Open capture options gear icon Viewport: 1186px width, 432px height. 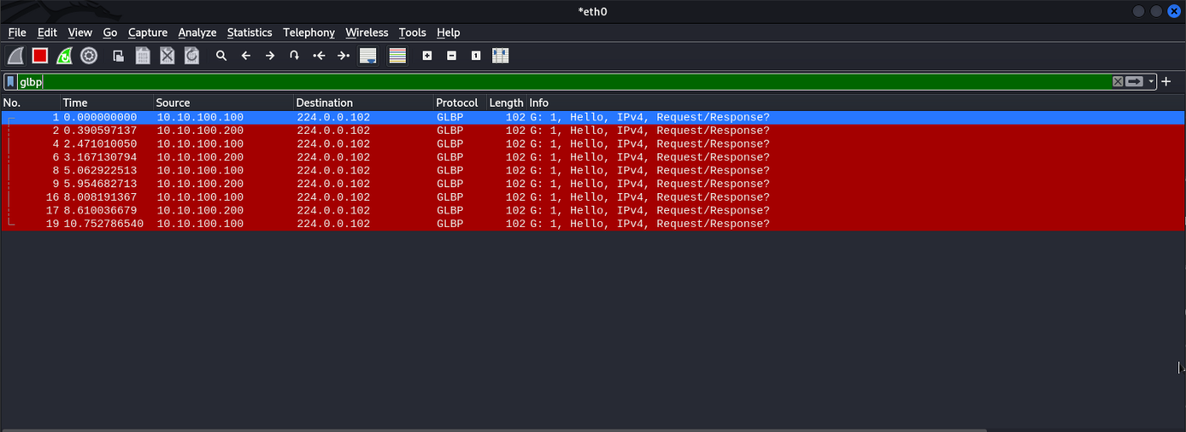89,56
